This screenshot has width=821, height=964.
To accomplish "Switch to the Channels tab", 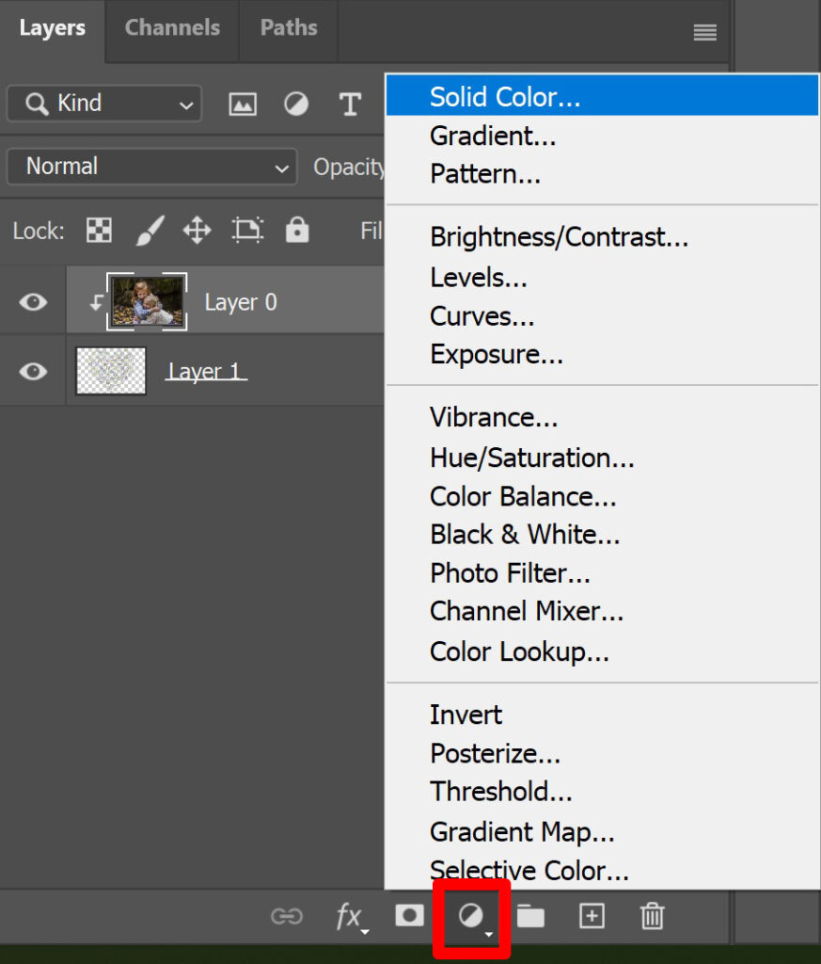I will (x=172, y=27).
